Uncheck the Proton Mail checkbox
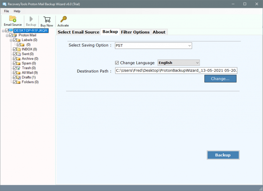Screen dimensions: 263x191 click(11, 35)
